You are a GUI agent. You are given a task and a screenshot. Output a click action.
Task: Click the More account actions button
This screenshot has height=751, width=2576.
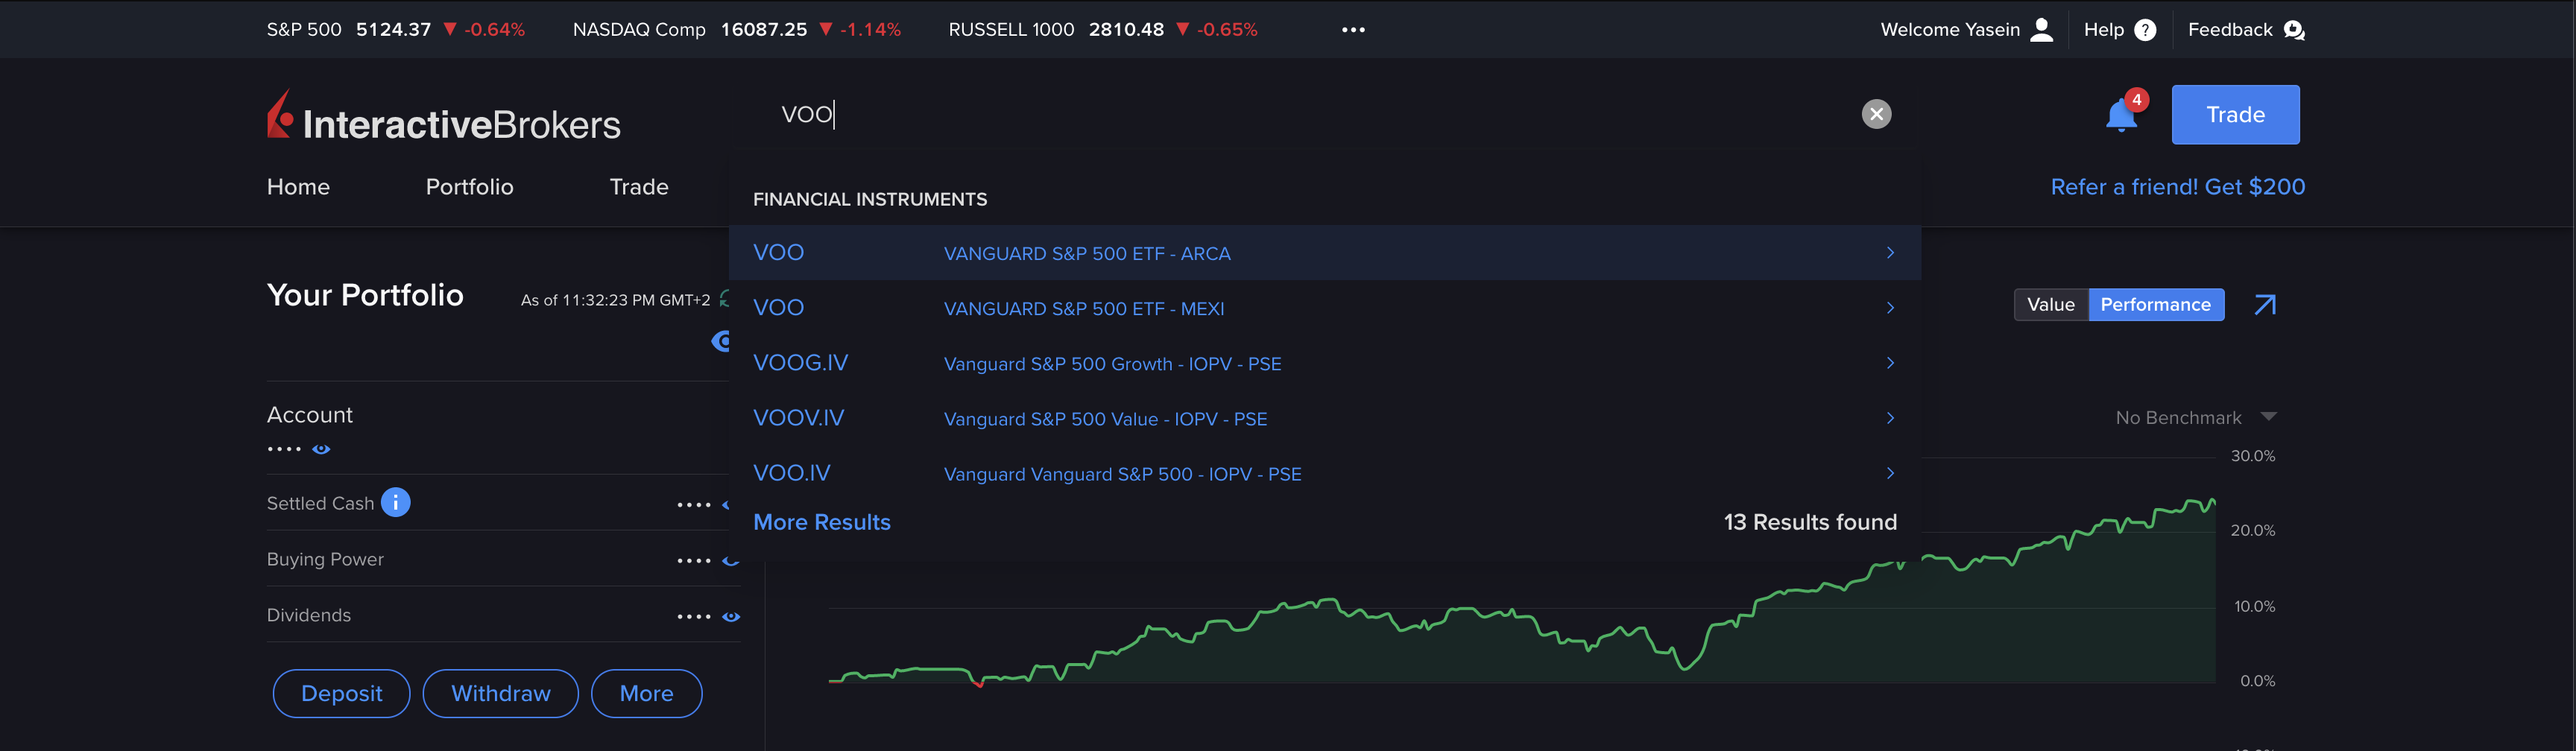click(x=646, y=693)
